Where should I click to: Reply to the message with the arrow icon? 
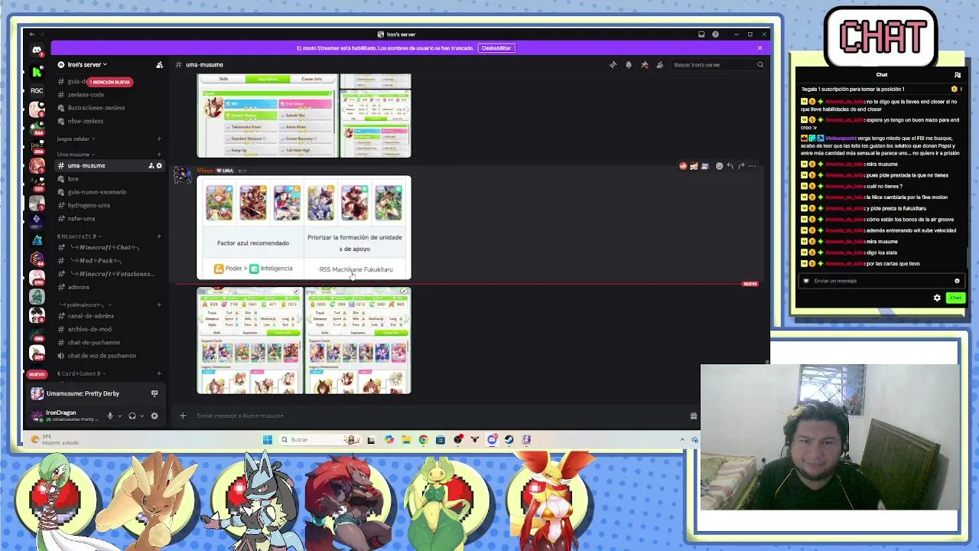coord(730,166)
